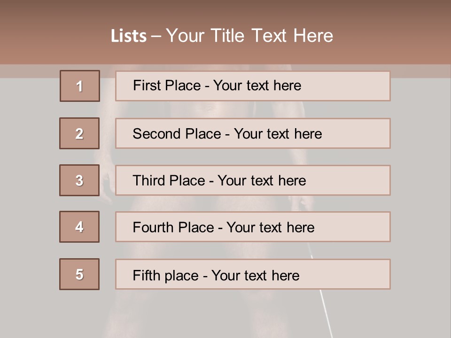Viewport: 451px width, 338px height.
Task: Select the number 4 square
Action: pos(79,227)
